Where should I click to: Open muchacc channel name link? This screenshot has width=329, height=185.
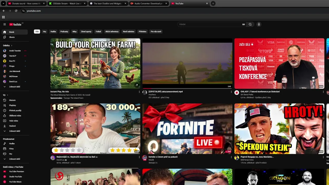point(152,95)
